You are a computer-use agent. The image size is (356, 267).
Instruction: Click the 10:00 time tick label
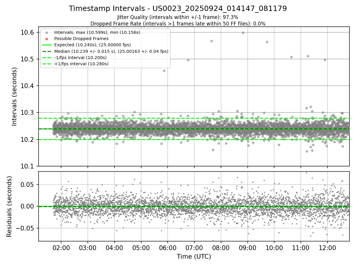[274, 248]
